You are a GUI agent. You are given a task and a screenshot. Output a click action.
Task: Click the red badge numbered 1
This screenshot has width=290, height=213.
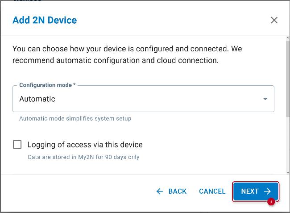click(270, 202)
